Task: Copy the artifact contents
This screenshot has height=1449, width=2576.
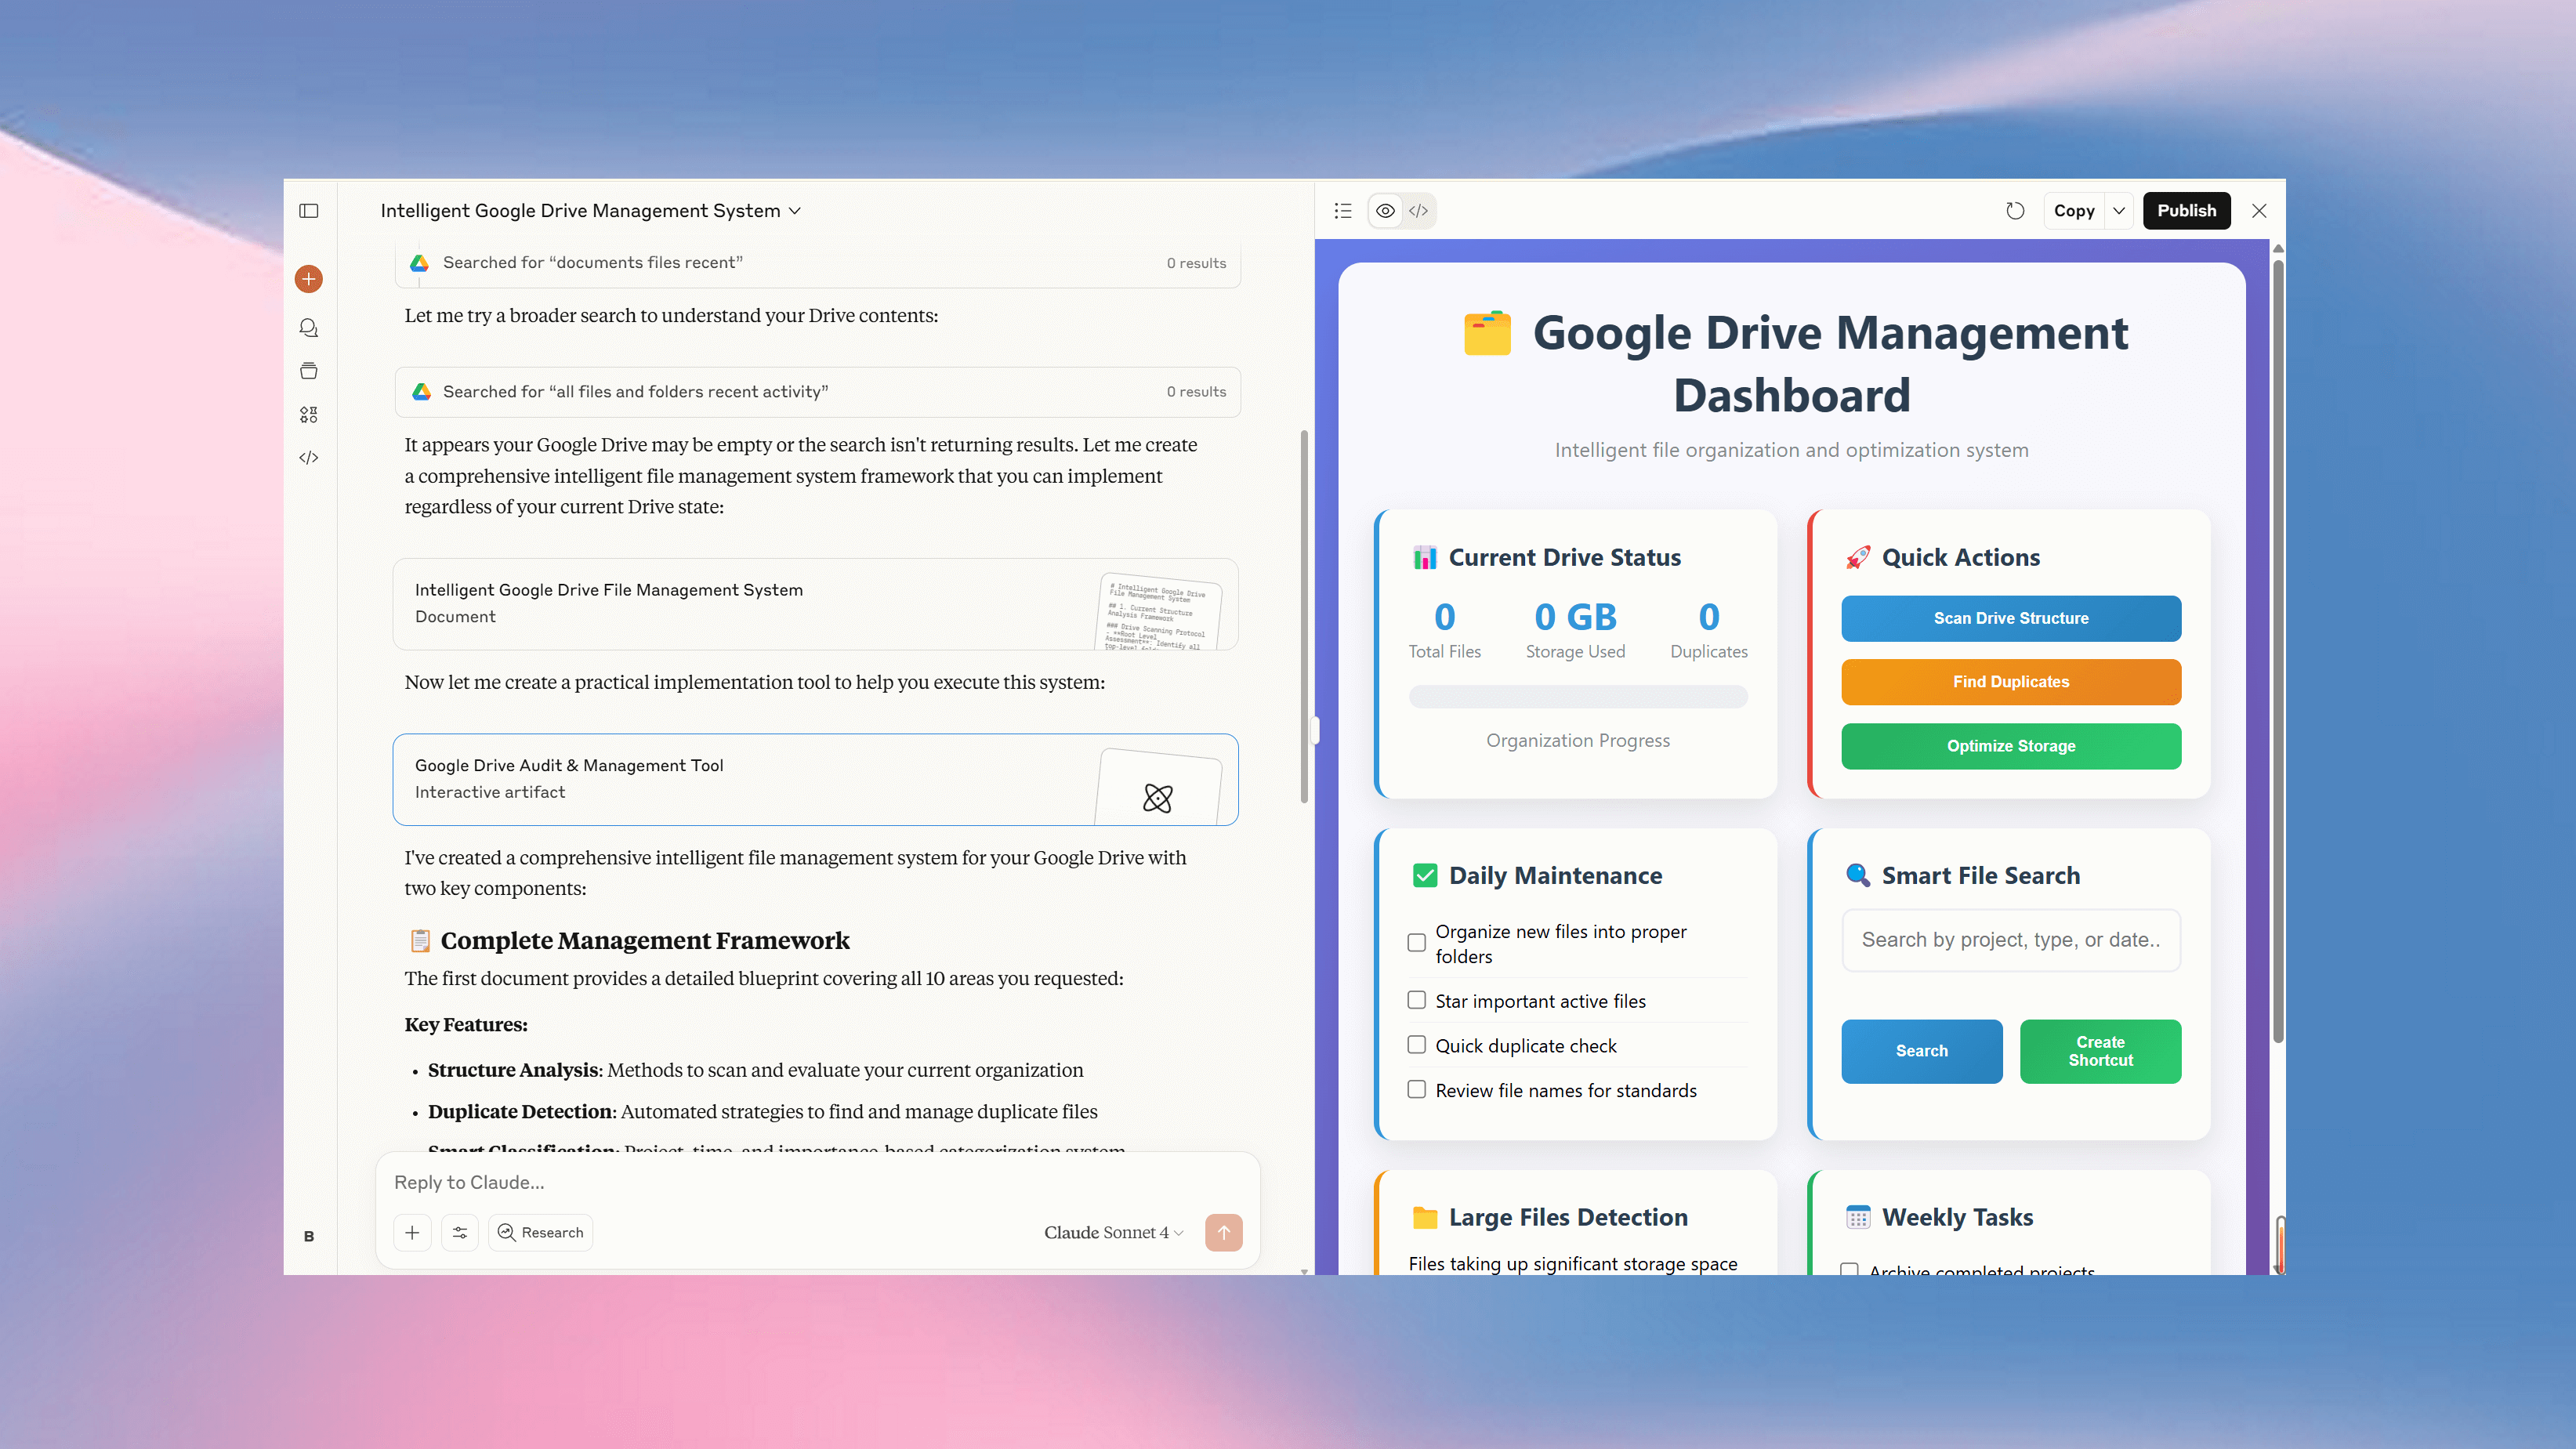Action: click(2074, 211)
